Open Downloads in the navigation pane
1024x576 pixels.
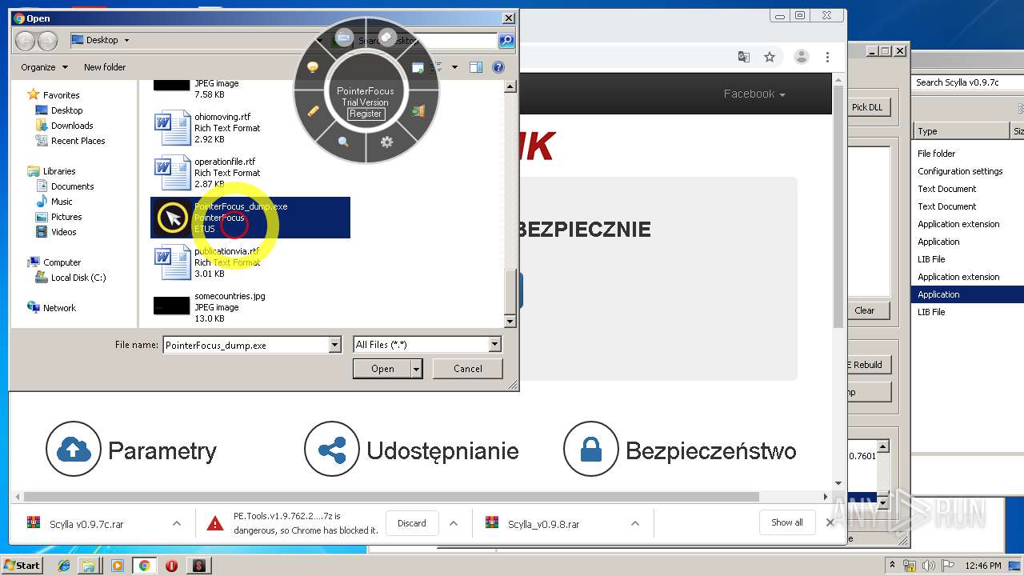pos(72,126)
